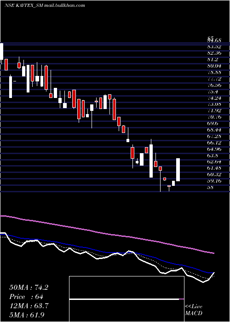Choose the 64.96 price level text
Viewport: 230px width, 322px height.
pyautogui.click(x=214, y=149)
